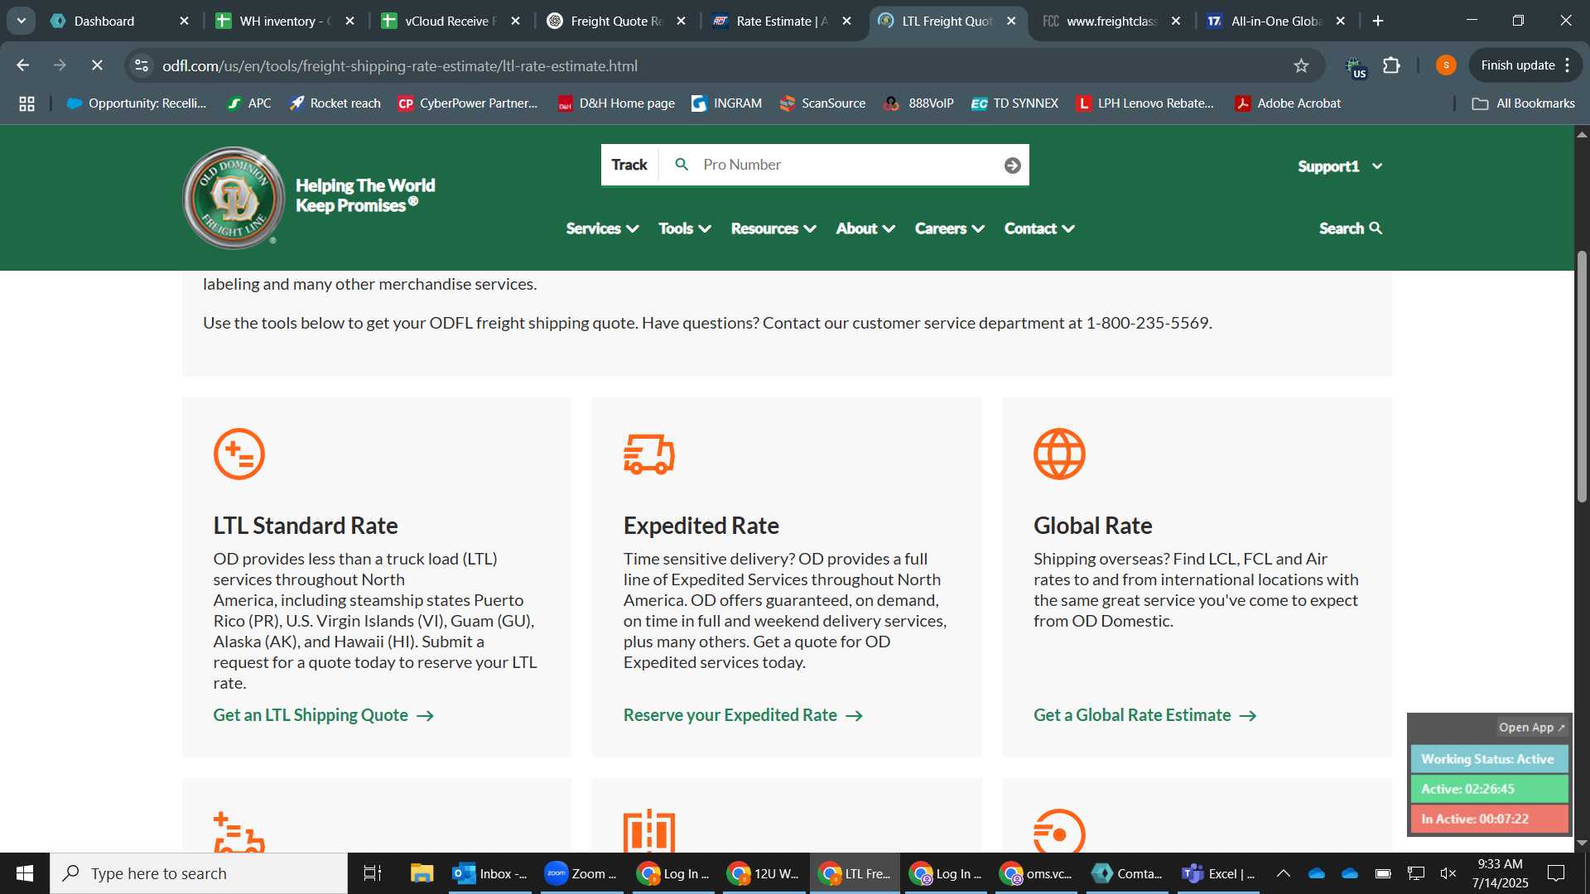1590x894 pixels.
Task: Click the lower-left receipt truck card icon
Action: click(x=238, y=832)
